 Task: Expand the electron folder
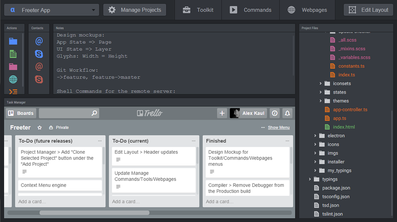tap(315, 136)
